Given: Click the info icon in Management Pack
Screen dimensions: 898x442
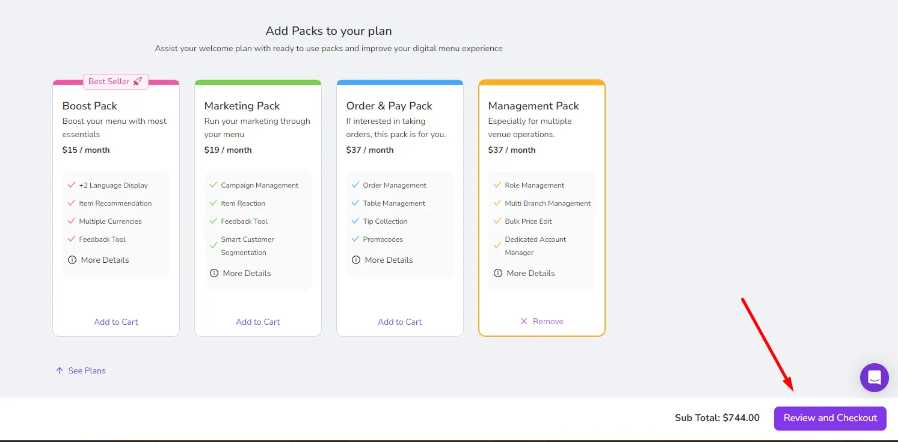Looking at the screenshot, I should [498, 273].
